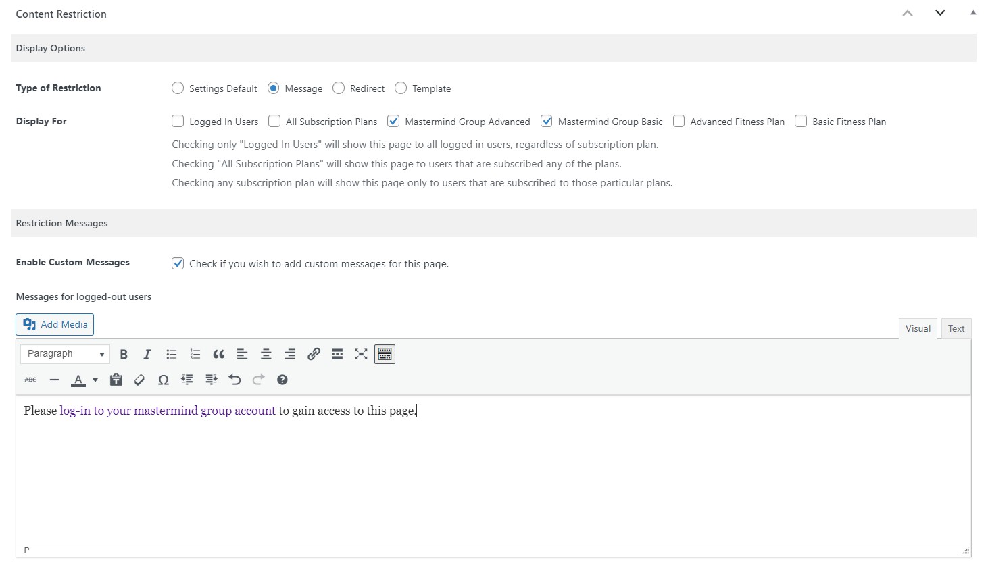Open text color picker dropdown arrow
Image resolution: width=988 pixels, height=568 pixels.
point(95,380)
